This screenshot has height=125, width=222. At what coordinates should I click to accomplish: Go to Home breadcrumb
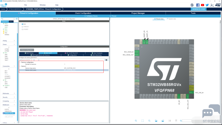[x=3, y=9]
